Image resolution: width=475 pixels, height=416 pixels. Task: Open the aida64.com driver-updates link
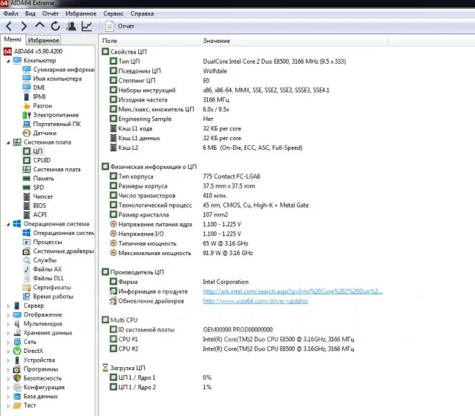click(255, 301)
